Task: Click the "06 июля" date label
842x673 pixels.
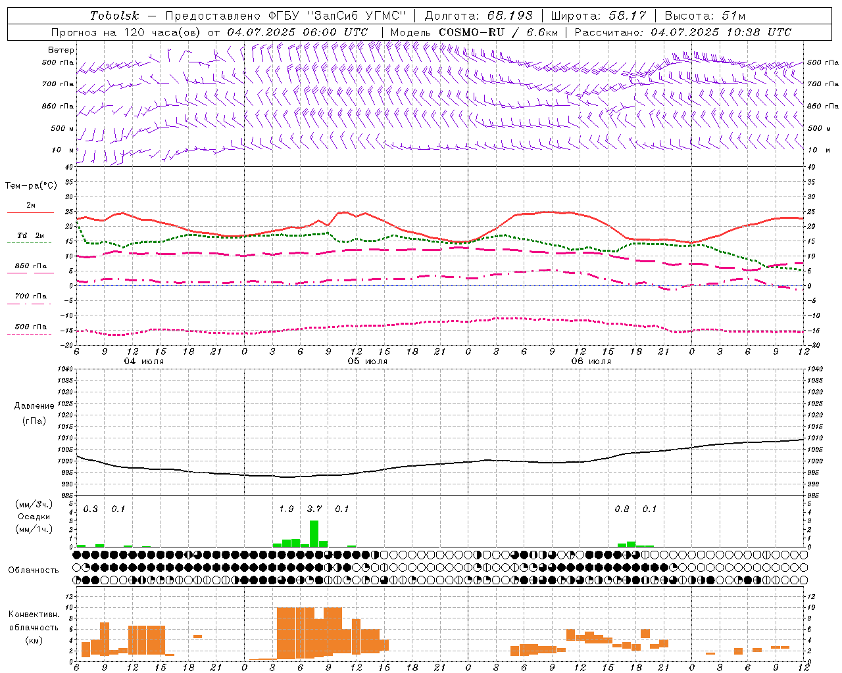Action: pyautogui.click(x=591, y=361)
